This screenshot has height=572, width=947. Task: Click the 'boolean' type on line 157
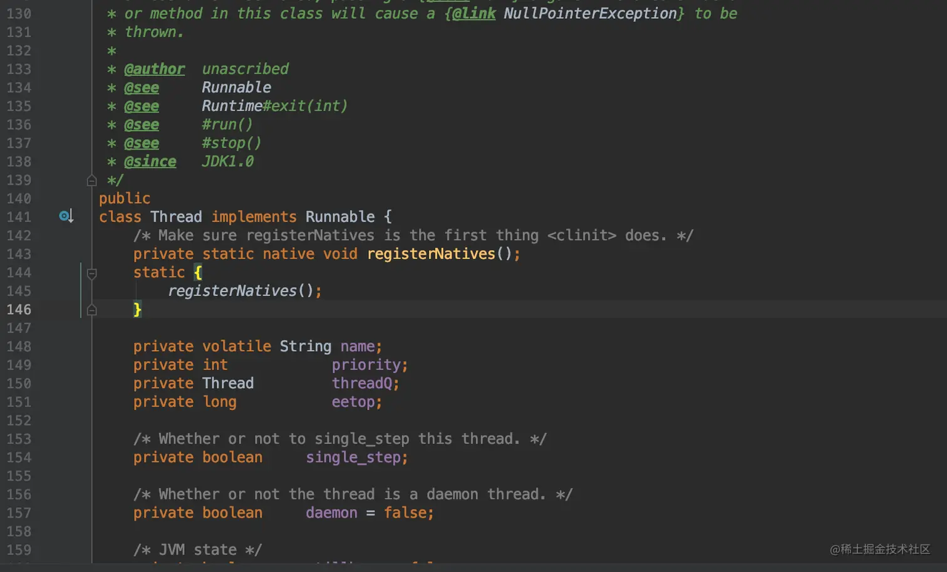point(232,513)
